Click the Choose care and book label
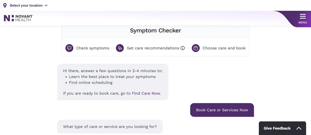 tap(224, 48)
